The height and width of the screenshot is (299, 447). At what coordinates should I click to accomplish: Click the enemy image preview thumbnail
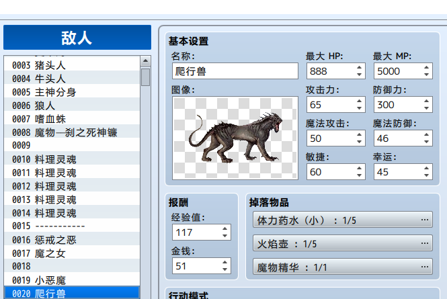(x=235, y=138)
